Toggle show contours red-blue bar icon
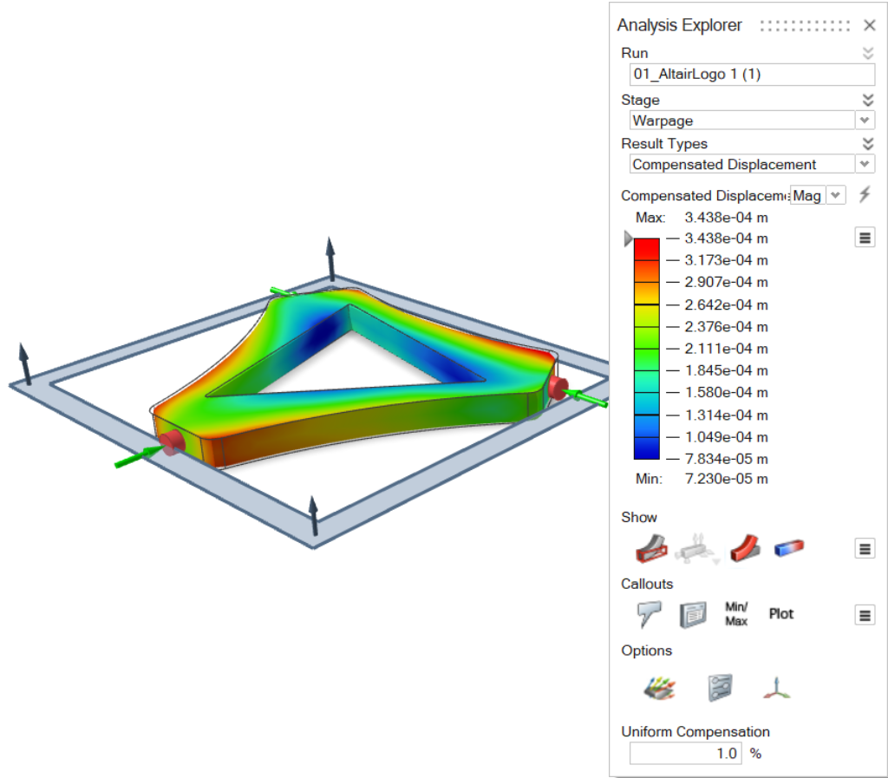The height and width of the screenshot is (778, 888). tap(789, 548)
